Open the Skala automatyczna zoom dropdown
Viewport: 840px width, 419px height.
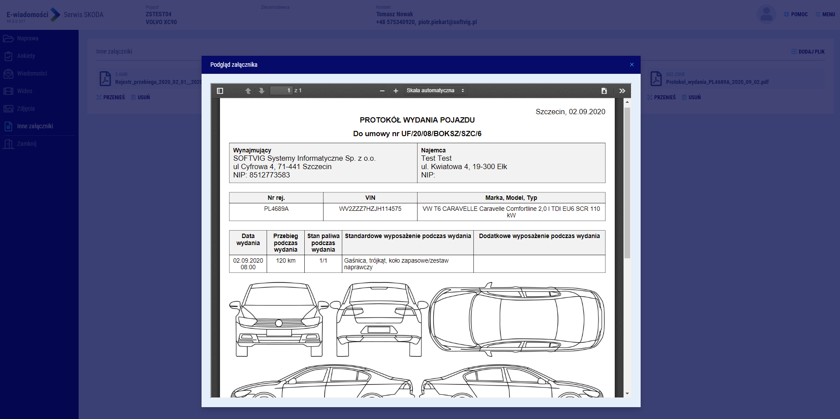[435, 90]
